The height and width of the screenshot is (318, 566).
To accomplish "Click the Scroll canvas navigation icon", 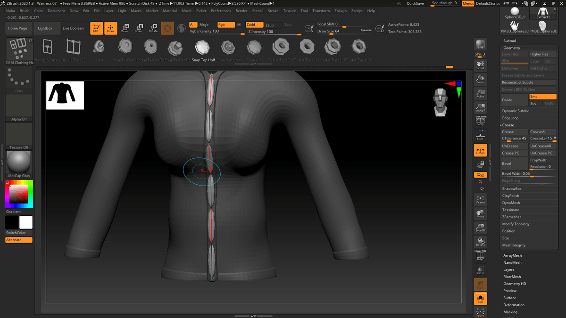I will [x=480, y=65].
